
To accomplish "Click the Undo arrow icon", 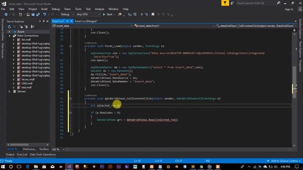I will pyautogui.click(x=45, y=15).
